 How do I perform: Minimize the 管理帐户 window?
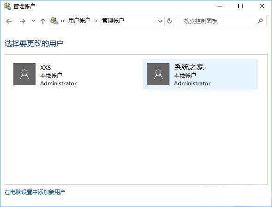pyautogui.click(x=220, y=6)
